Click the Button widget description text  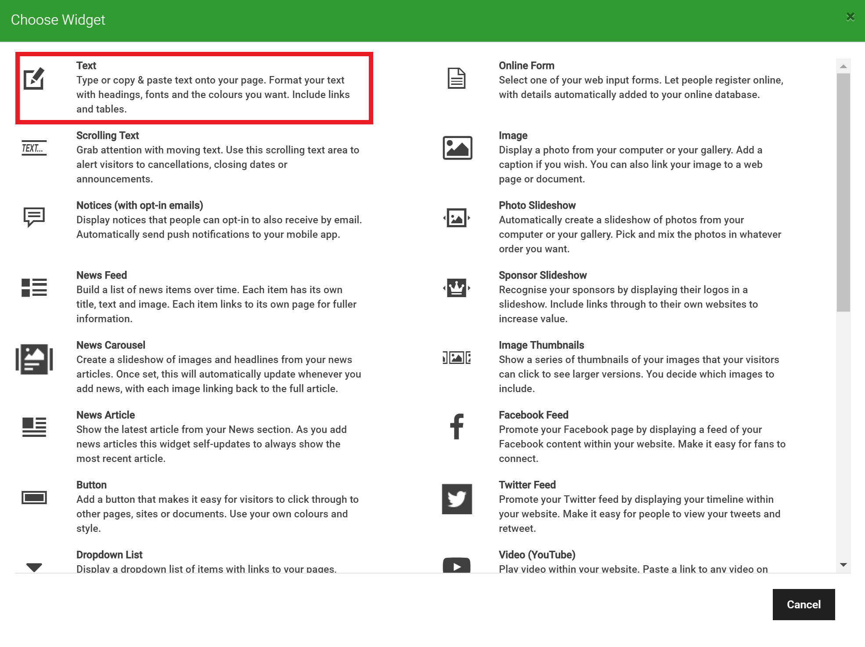(217, 514)
